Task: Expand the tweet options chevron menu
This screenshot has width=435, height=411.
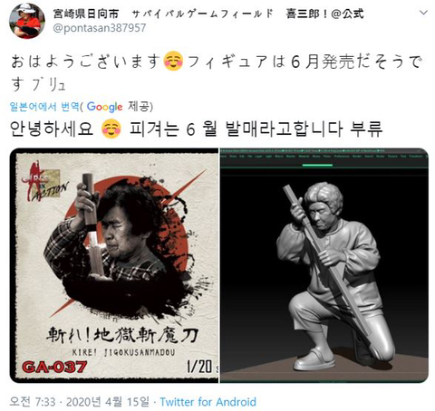Action: click(424, 13)
